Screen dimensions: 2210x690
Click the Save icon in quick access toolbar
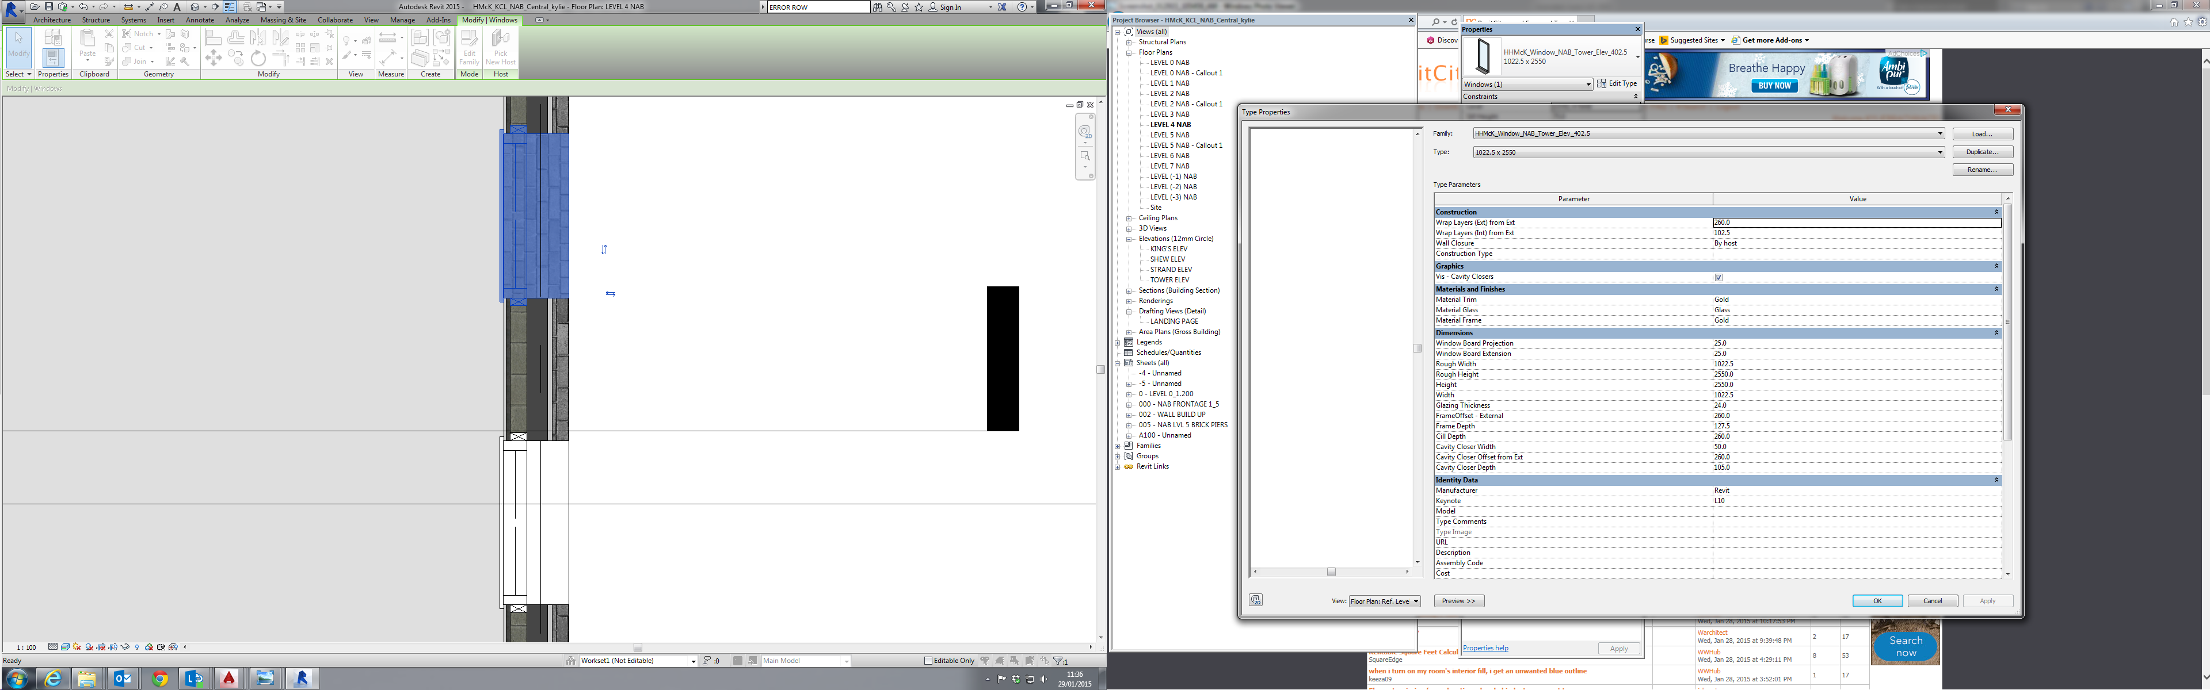click(x=49, y=7)
